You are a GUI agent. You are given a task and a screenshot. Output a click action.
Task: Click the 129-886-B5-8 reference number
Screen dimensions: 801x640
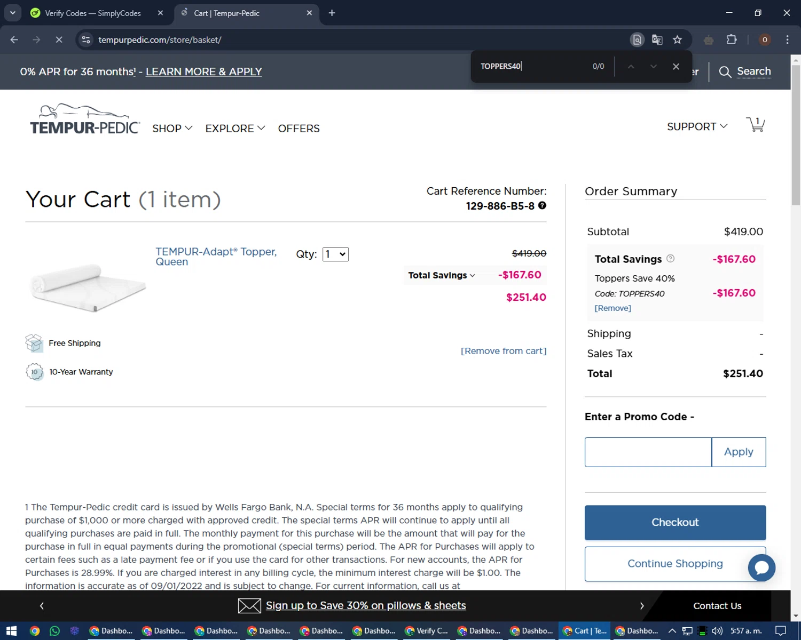(500, 206)
